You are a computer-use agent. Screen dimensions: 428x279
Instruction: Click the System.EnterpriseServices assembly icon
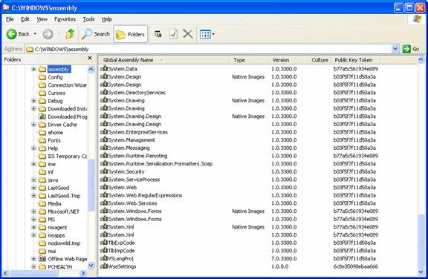pos(104,131)
